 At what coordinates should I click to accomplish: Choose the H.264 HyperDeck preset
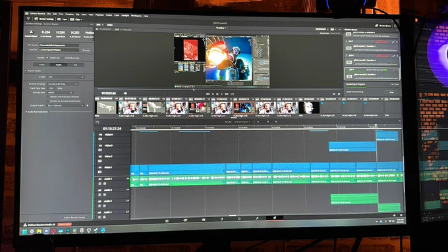coord(61,34)
